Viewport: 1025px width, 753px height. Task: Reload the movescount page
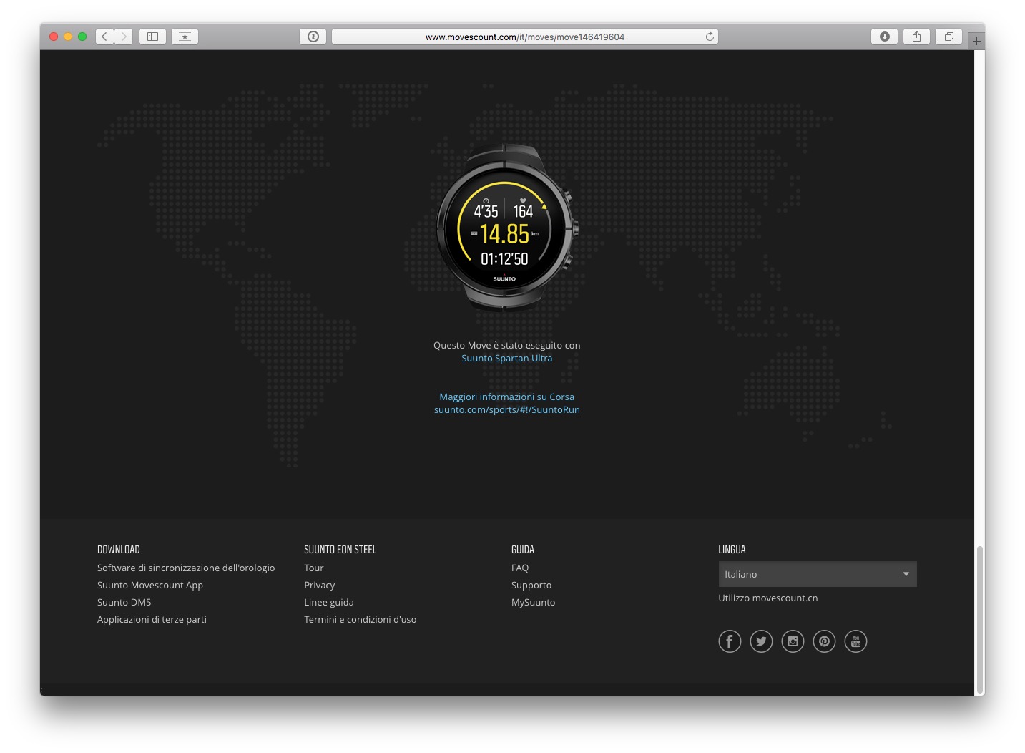[x=710, y=37]
